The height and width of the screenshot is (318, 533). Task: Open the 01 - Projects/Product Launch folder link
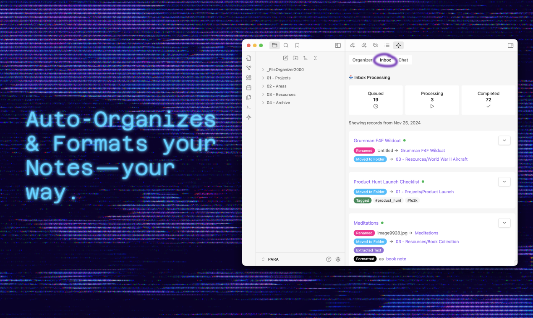pos(425,191)
